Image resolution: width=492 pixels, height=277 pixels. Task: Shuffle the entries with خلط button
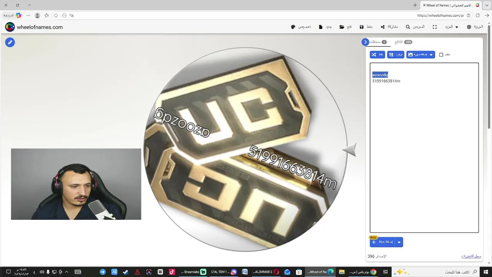pyautogui.click(x=377, y=55)
